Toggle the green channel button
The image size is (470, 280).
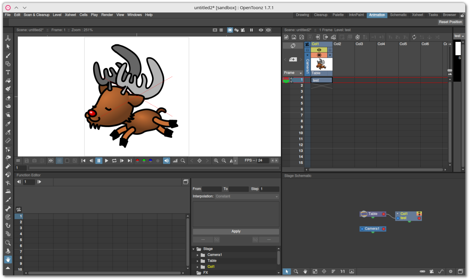(144, 161)
